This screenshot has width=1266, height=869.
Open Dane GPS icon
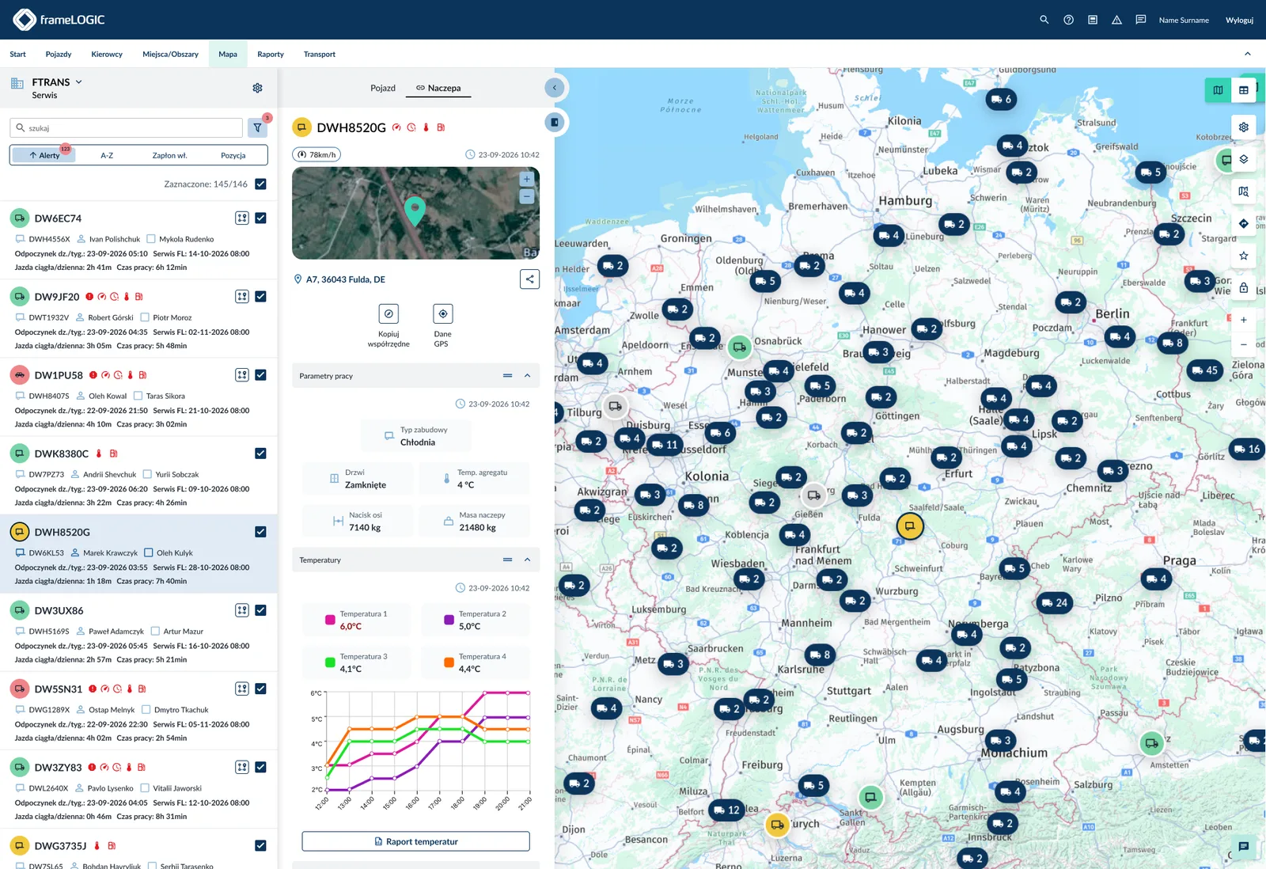point(443,314)
